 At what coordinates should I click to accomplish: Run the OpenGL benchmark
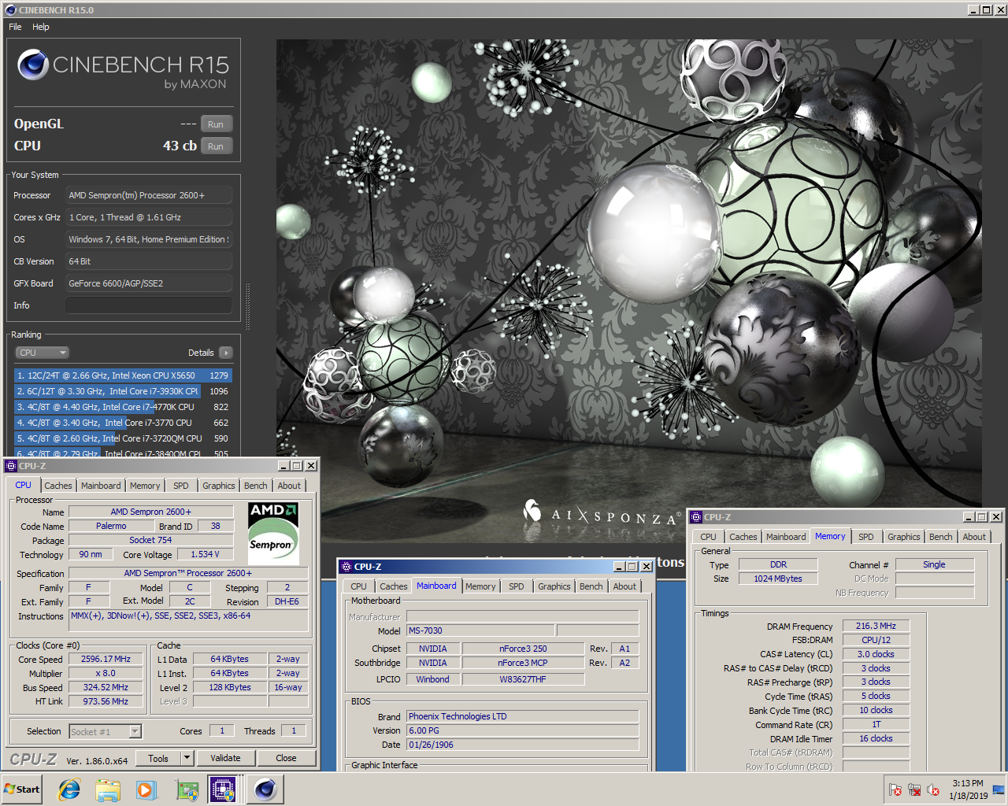pos(216,124)
